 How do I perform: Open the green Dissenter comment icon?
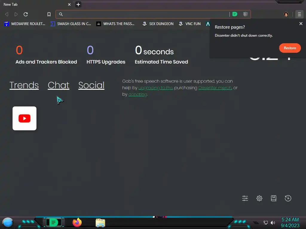[235, 14]
